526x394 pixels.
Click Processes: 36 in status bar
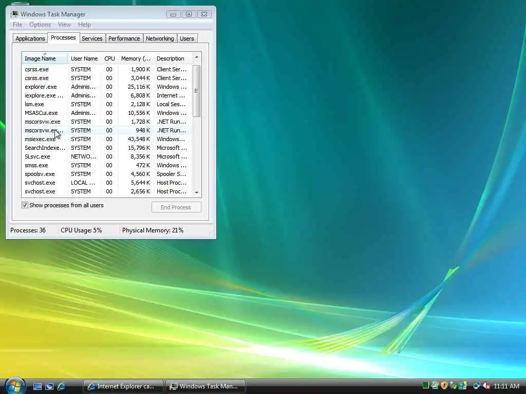28,230
